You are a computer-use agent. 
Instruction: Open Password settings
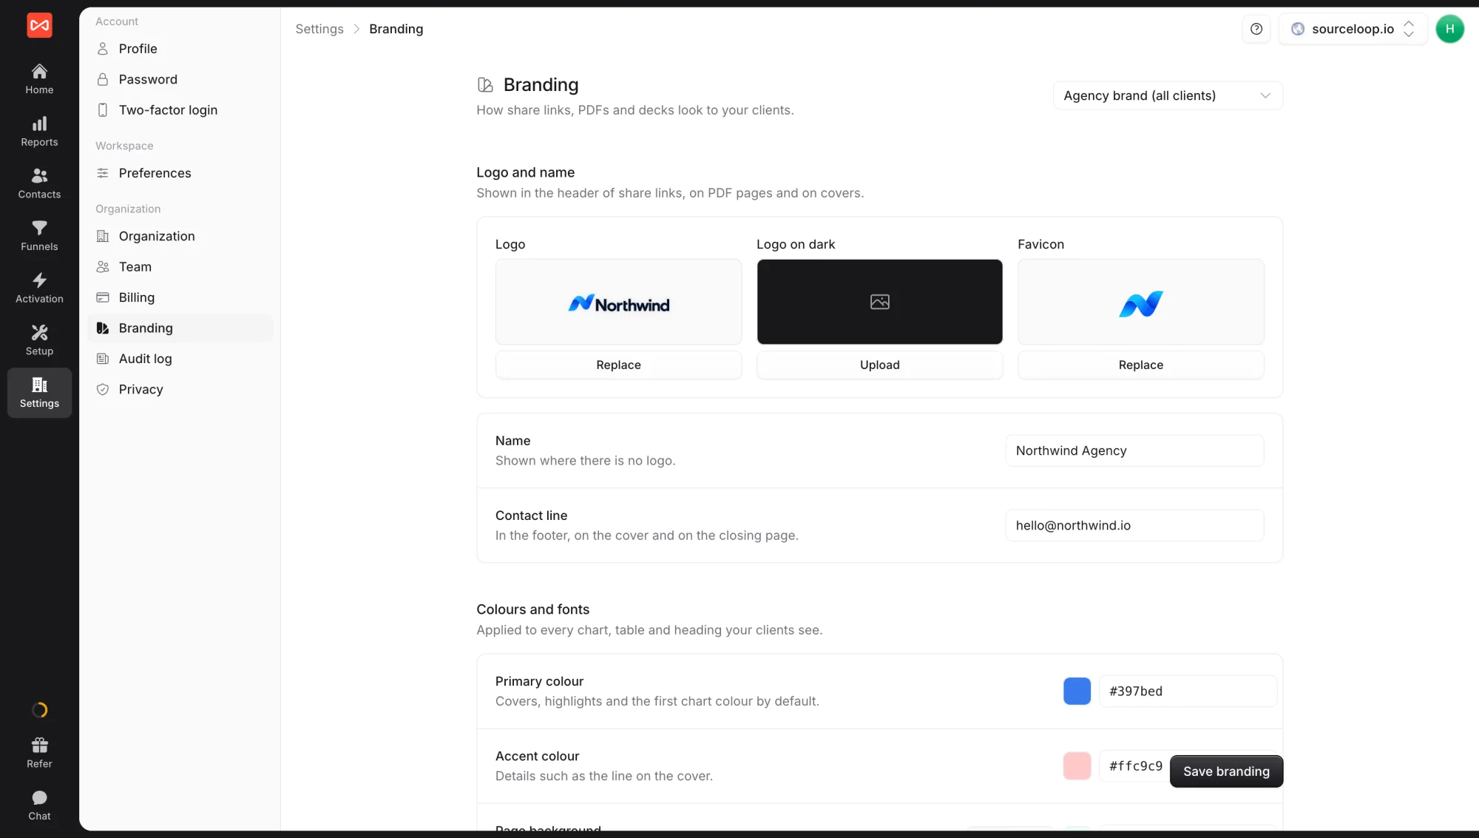click(180, 79)
